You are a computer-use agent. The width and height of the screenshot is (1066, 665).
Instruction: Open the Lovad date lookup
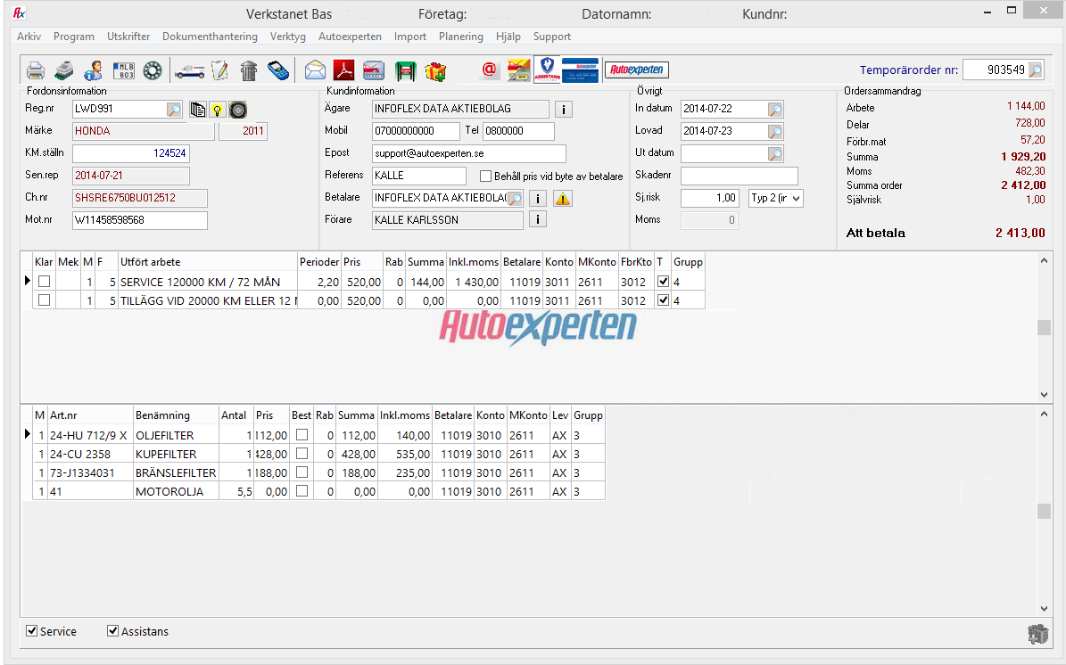(775, 132)
